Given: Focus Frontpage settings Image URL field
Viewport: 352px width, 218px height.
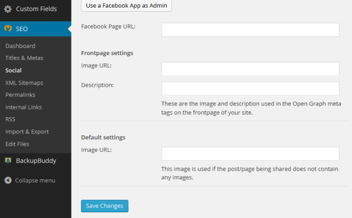Looking at the screenshot, I should [x=251, y=69].
